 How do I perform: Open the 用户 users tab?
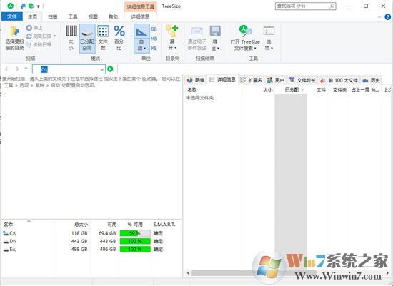point(275,80)
